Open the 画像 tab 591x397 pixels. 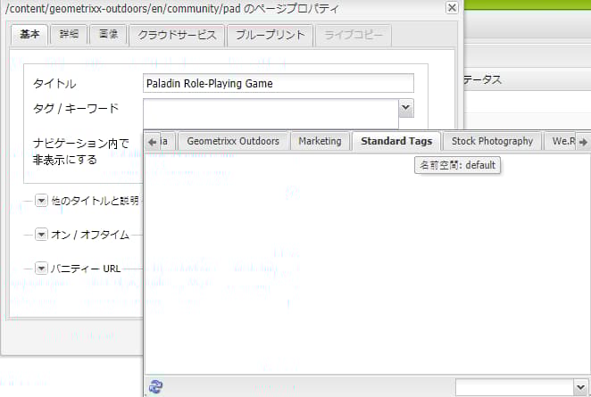pos(108,35)
